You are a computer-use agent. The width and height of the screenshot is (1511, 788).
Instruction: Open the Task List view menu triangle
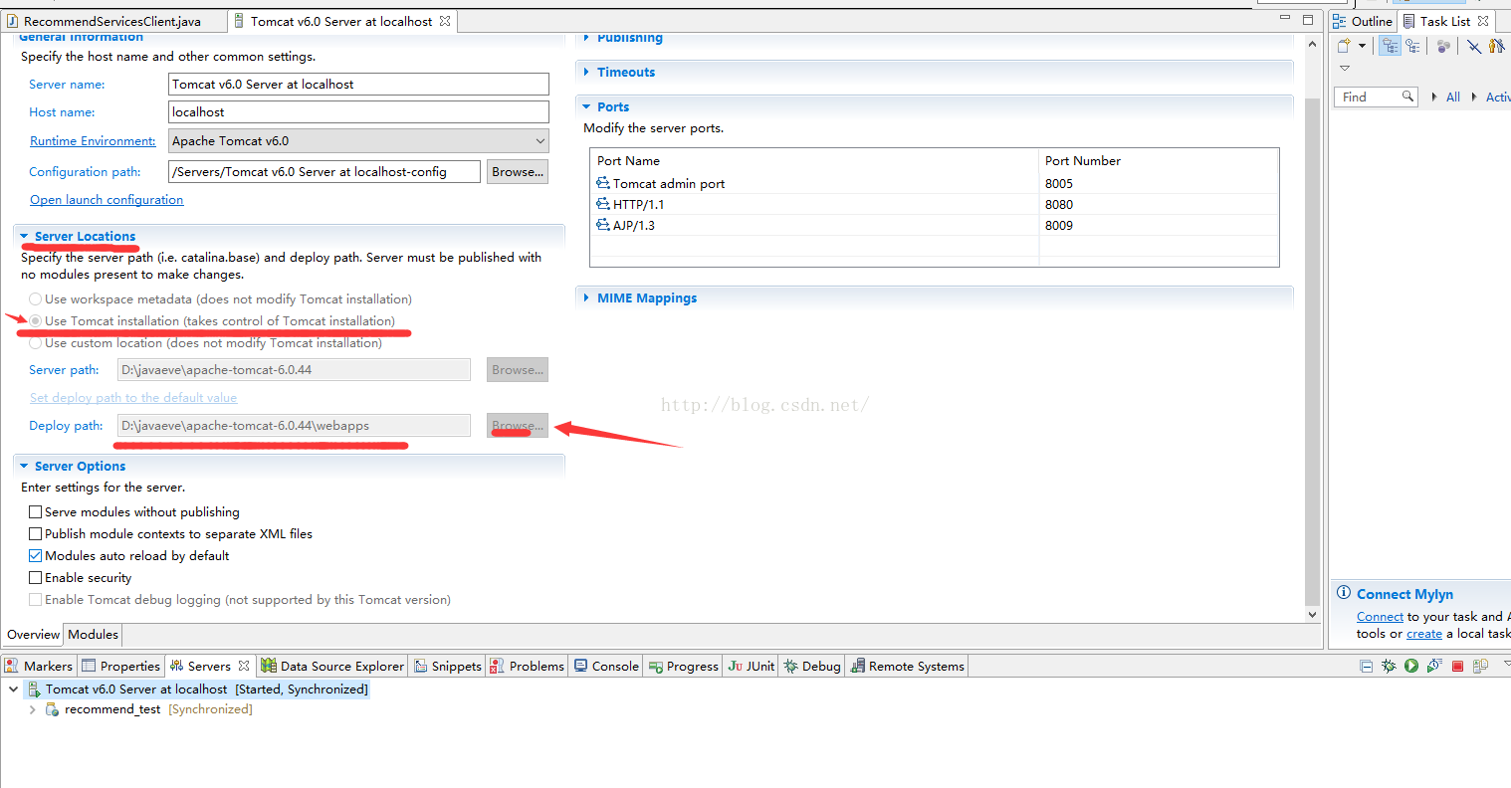coord(1345,69)
